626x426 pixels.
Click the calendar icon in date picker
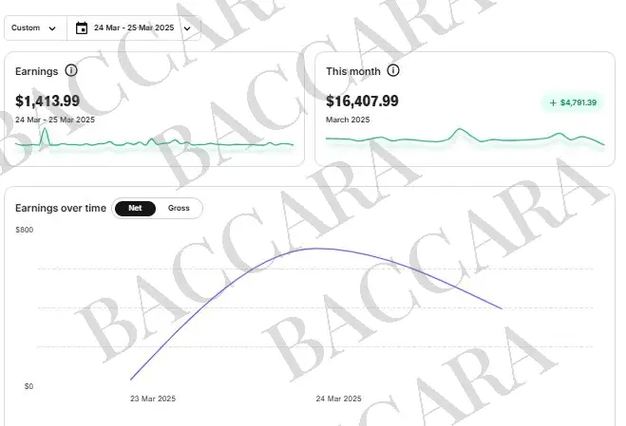pos(82,28)
